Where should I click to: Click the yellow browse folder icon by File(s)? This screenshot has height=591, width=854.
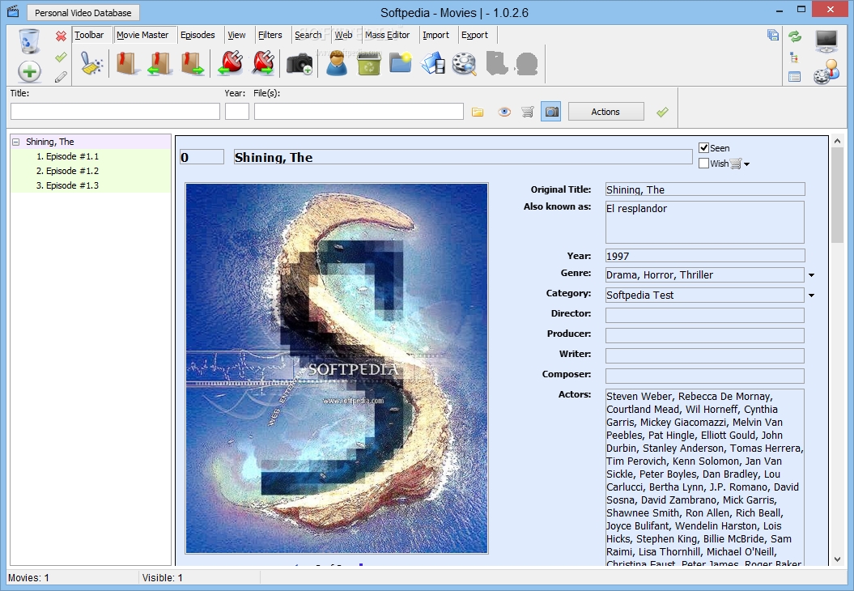(x=478, y=113)
